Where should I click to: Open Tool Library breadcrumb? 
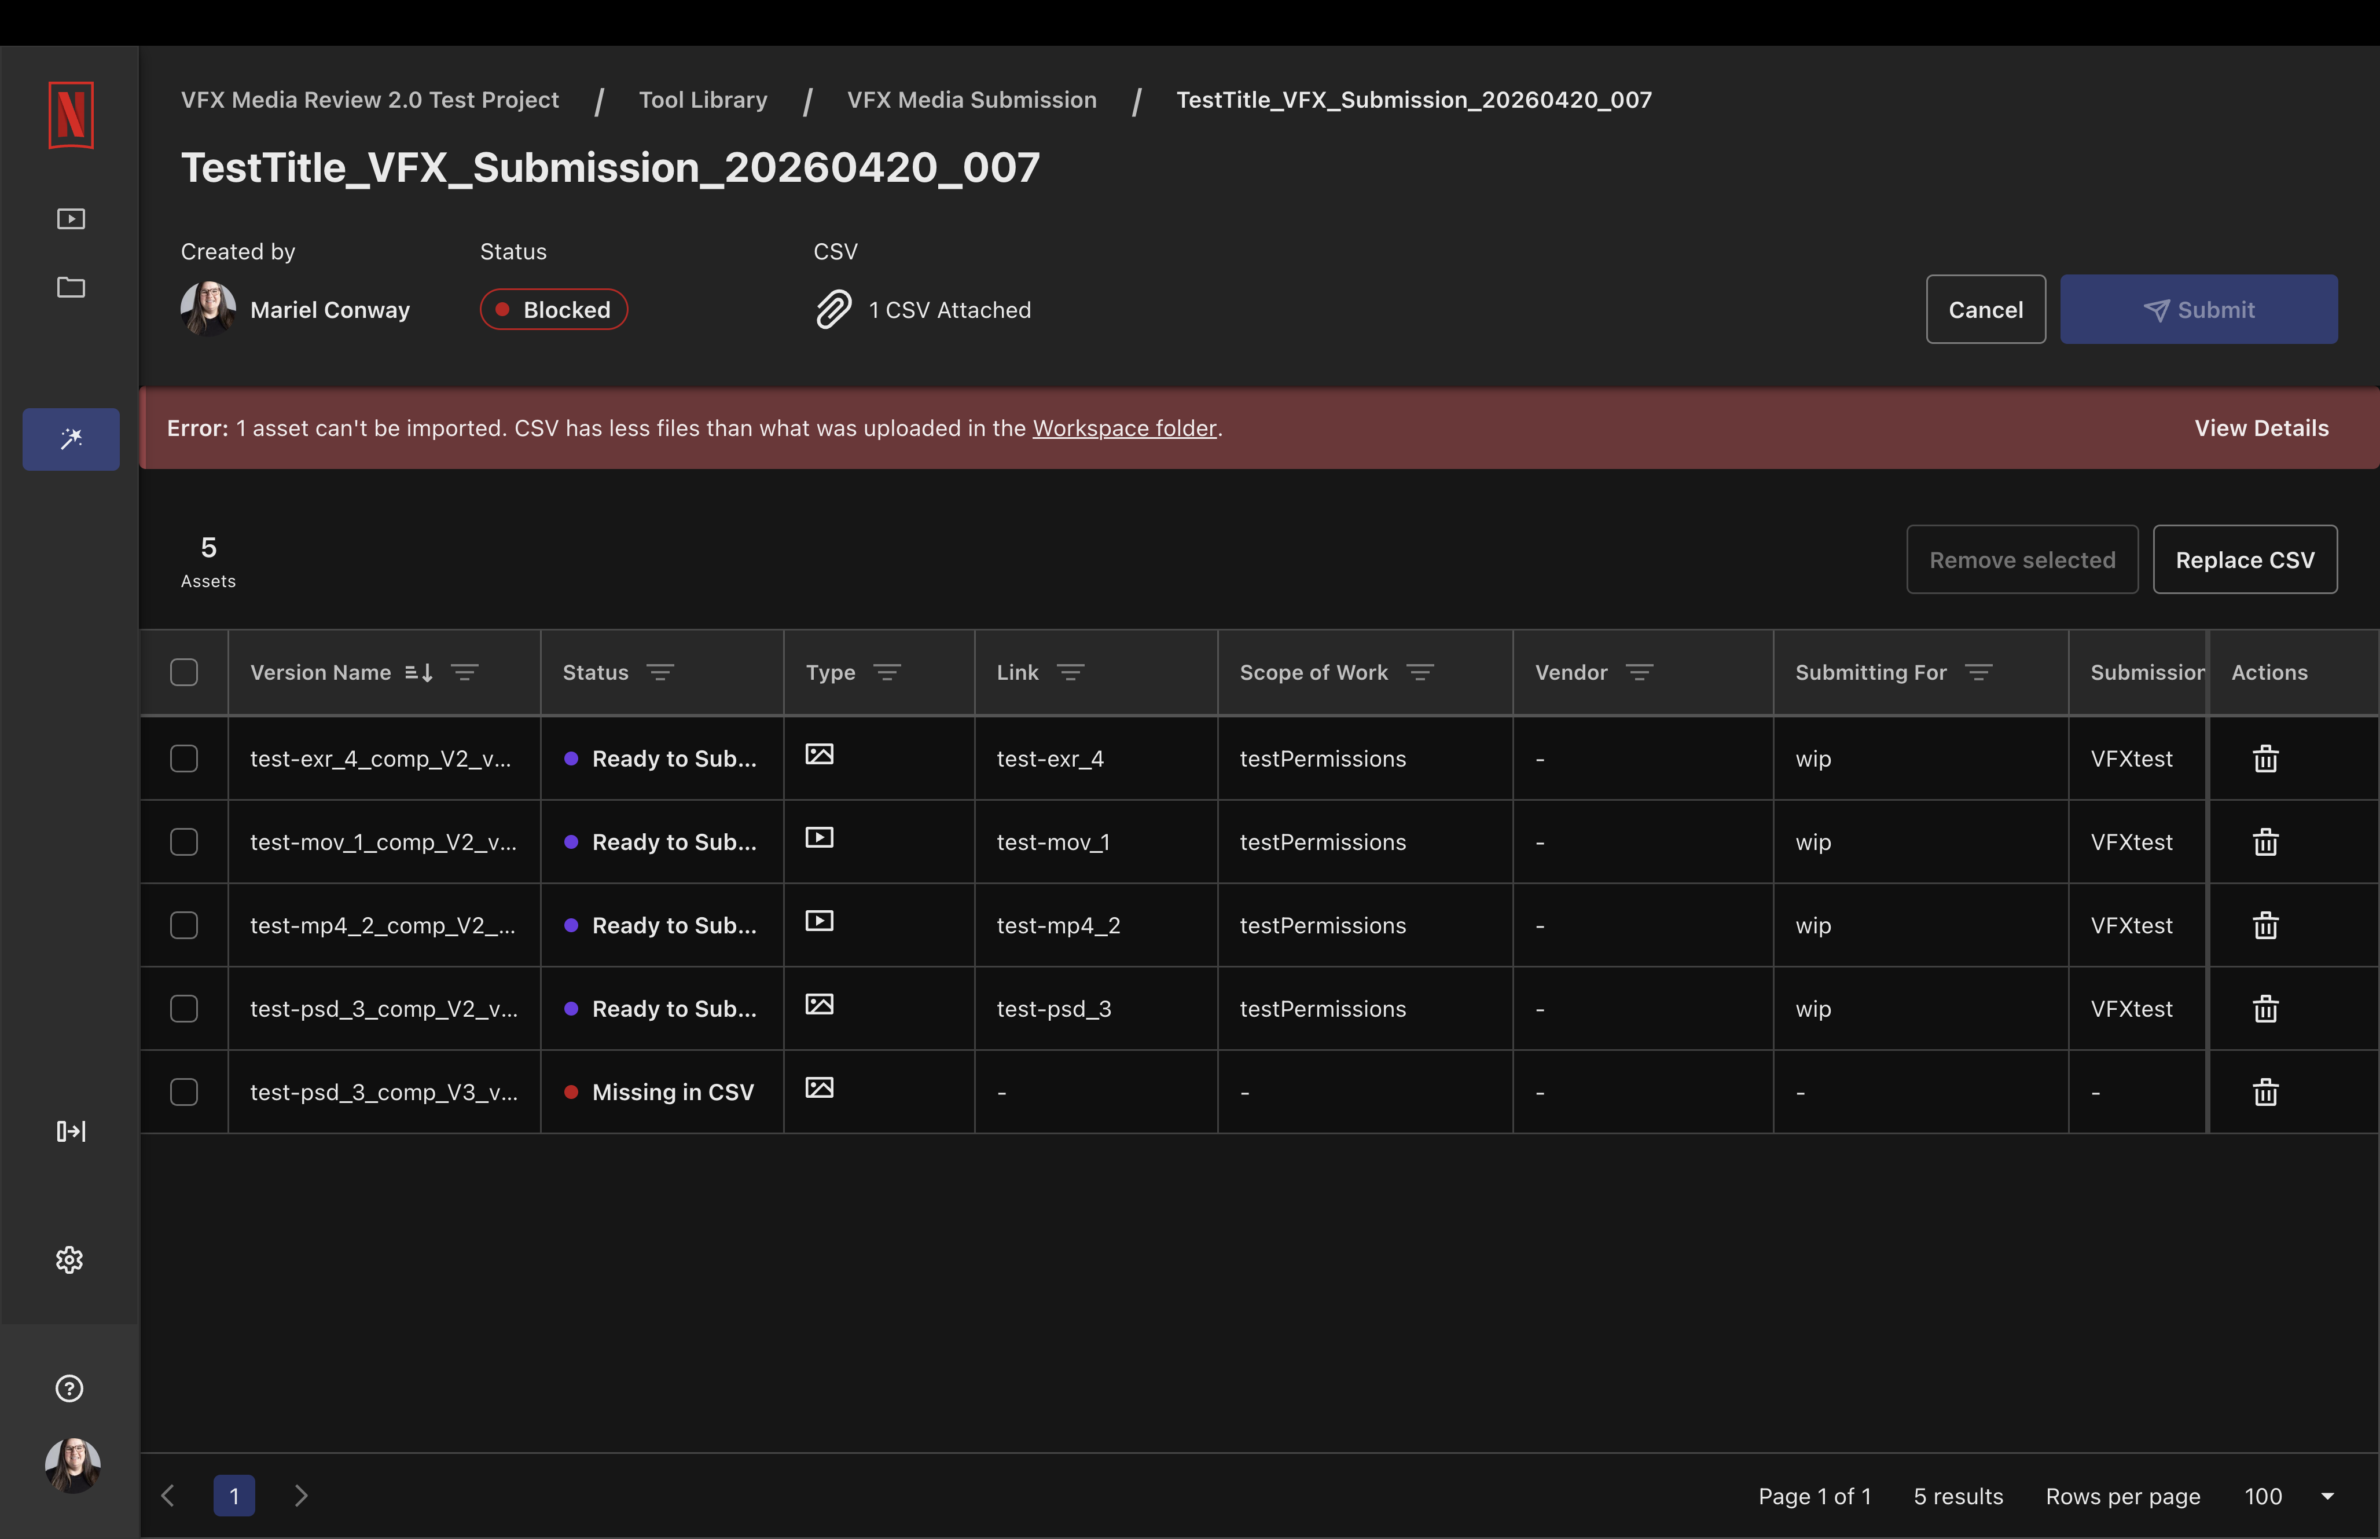pos(703,100)
